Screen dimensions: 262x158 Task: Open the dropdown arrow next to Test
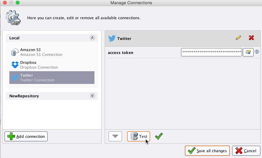(x=115, y=136)
